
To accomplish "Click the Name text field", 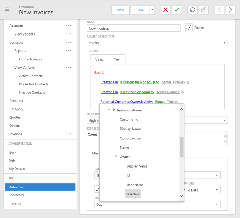I will pyautogui.click(x=134, y=29).
